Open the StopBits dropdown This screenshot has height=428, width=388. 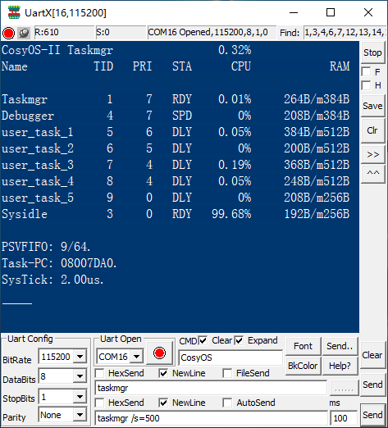point(80,396)
